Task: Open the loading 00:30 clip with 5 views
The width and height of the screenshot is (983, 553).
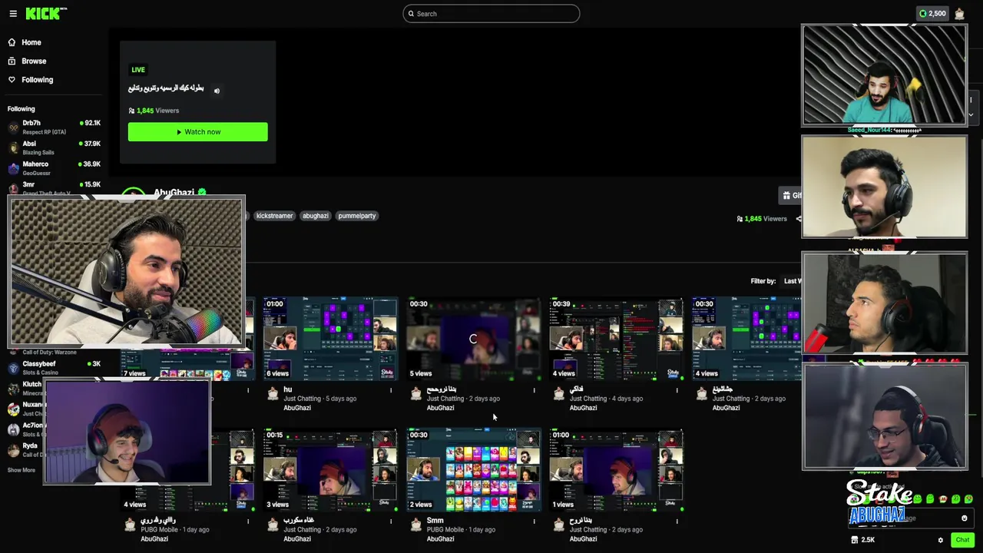Action: 473,339
